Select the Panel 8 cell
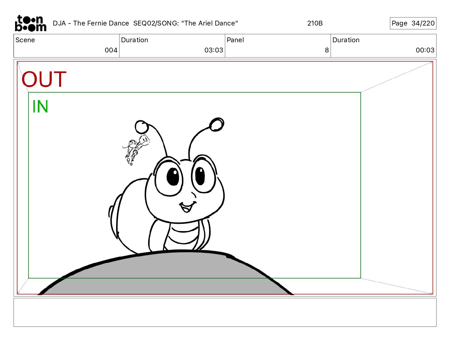 [x=278, y=46]
